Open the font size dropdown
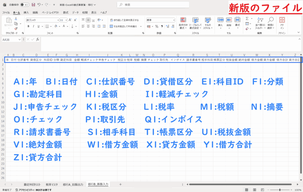The height and width of the screenshot is (192, 303). 66,20
